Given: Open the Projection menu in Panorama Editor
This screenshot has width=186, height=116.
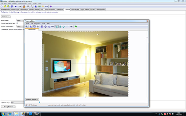Looking at the screenshot, I should coord(38,24).
